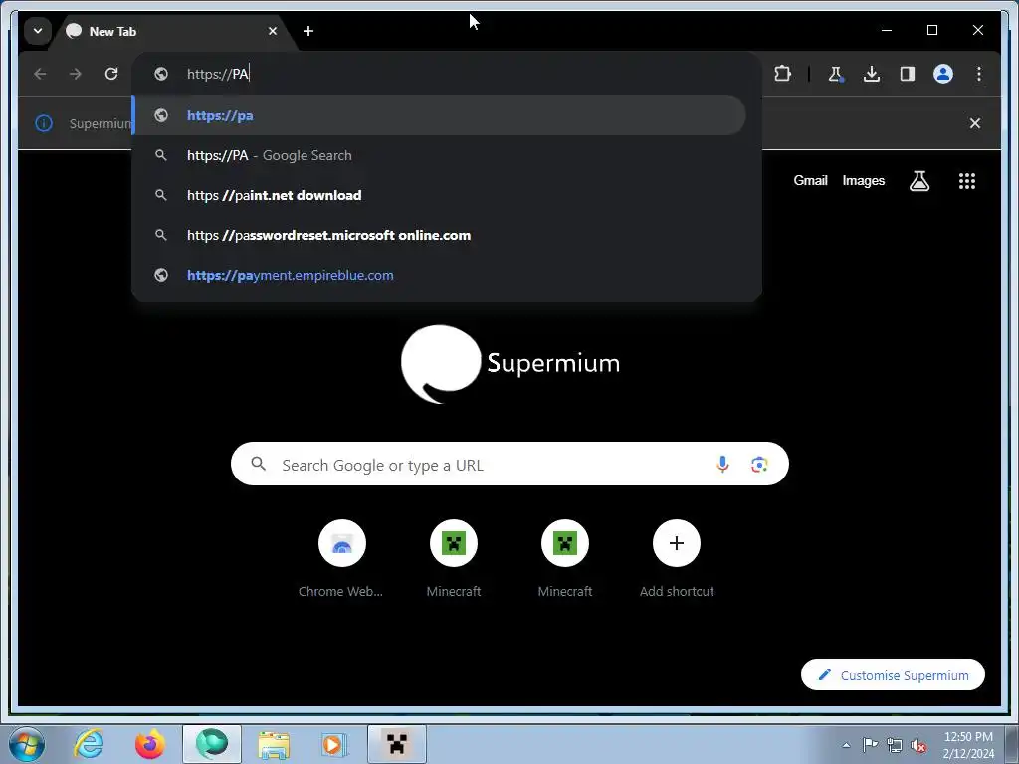Open the Google apps grid
Viewport: 1019px width, 764px height.
[x=967, y=181]
